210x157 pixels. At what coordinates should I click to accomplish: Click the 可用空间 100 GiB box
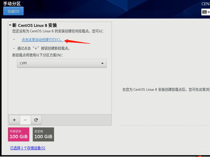pyautogui.click(x=18, y=134)
